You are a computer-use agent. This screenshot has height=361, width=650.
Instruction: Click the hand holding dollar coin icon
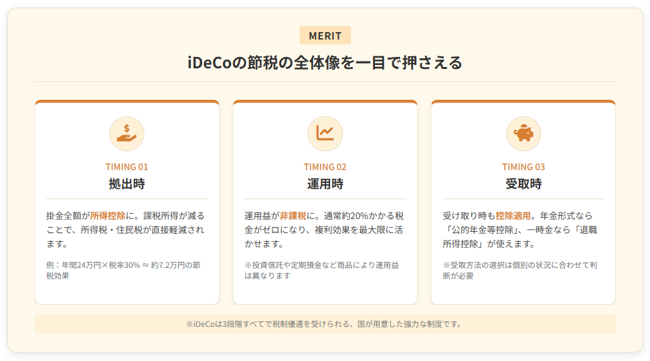(x=127, y=133)
